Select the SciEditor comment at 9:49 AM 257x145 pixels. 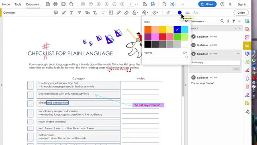pos(215,45)
